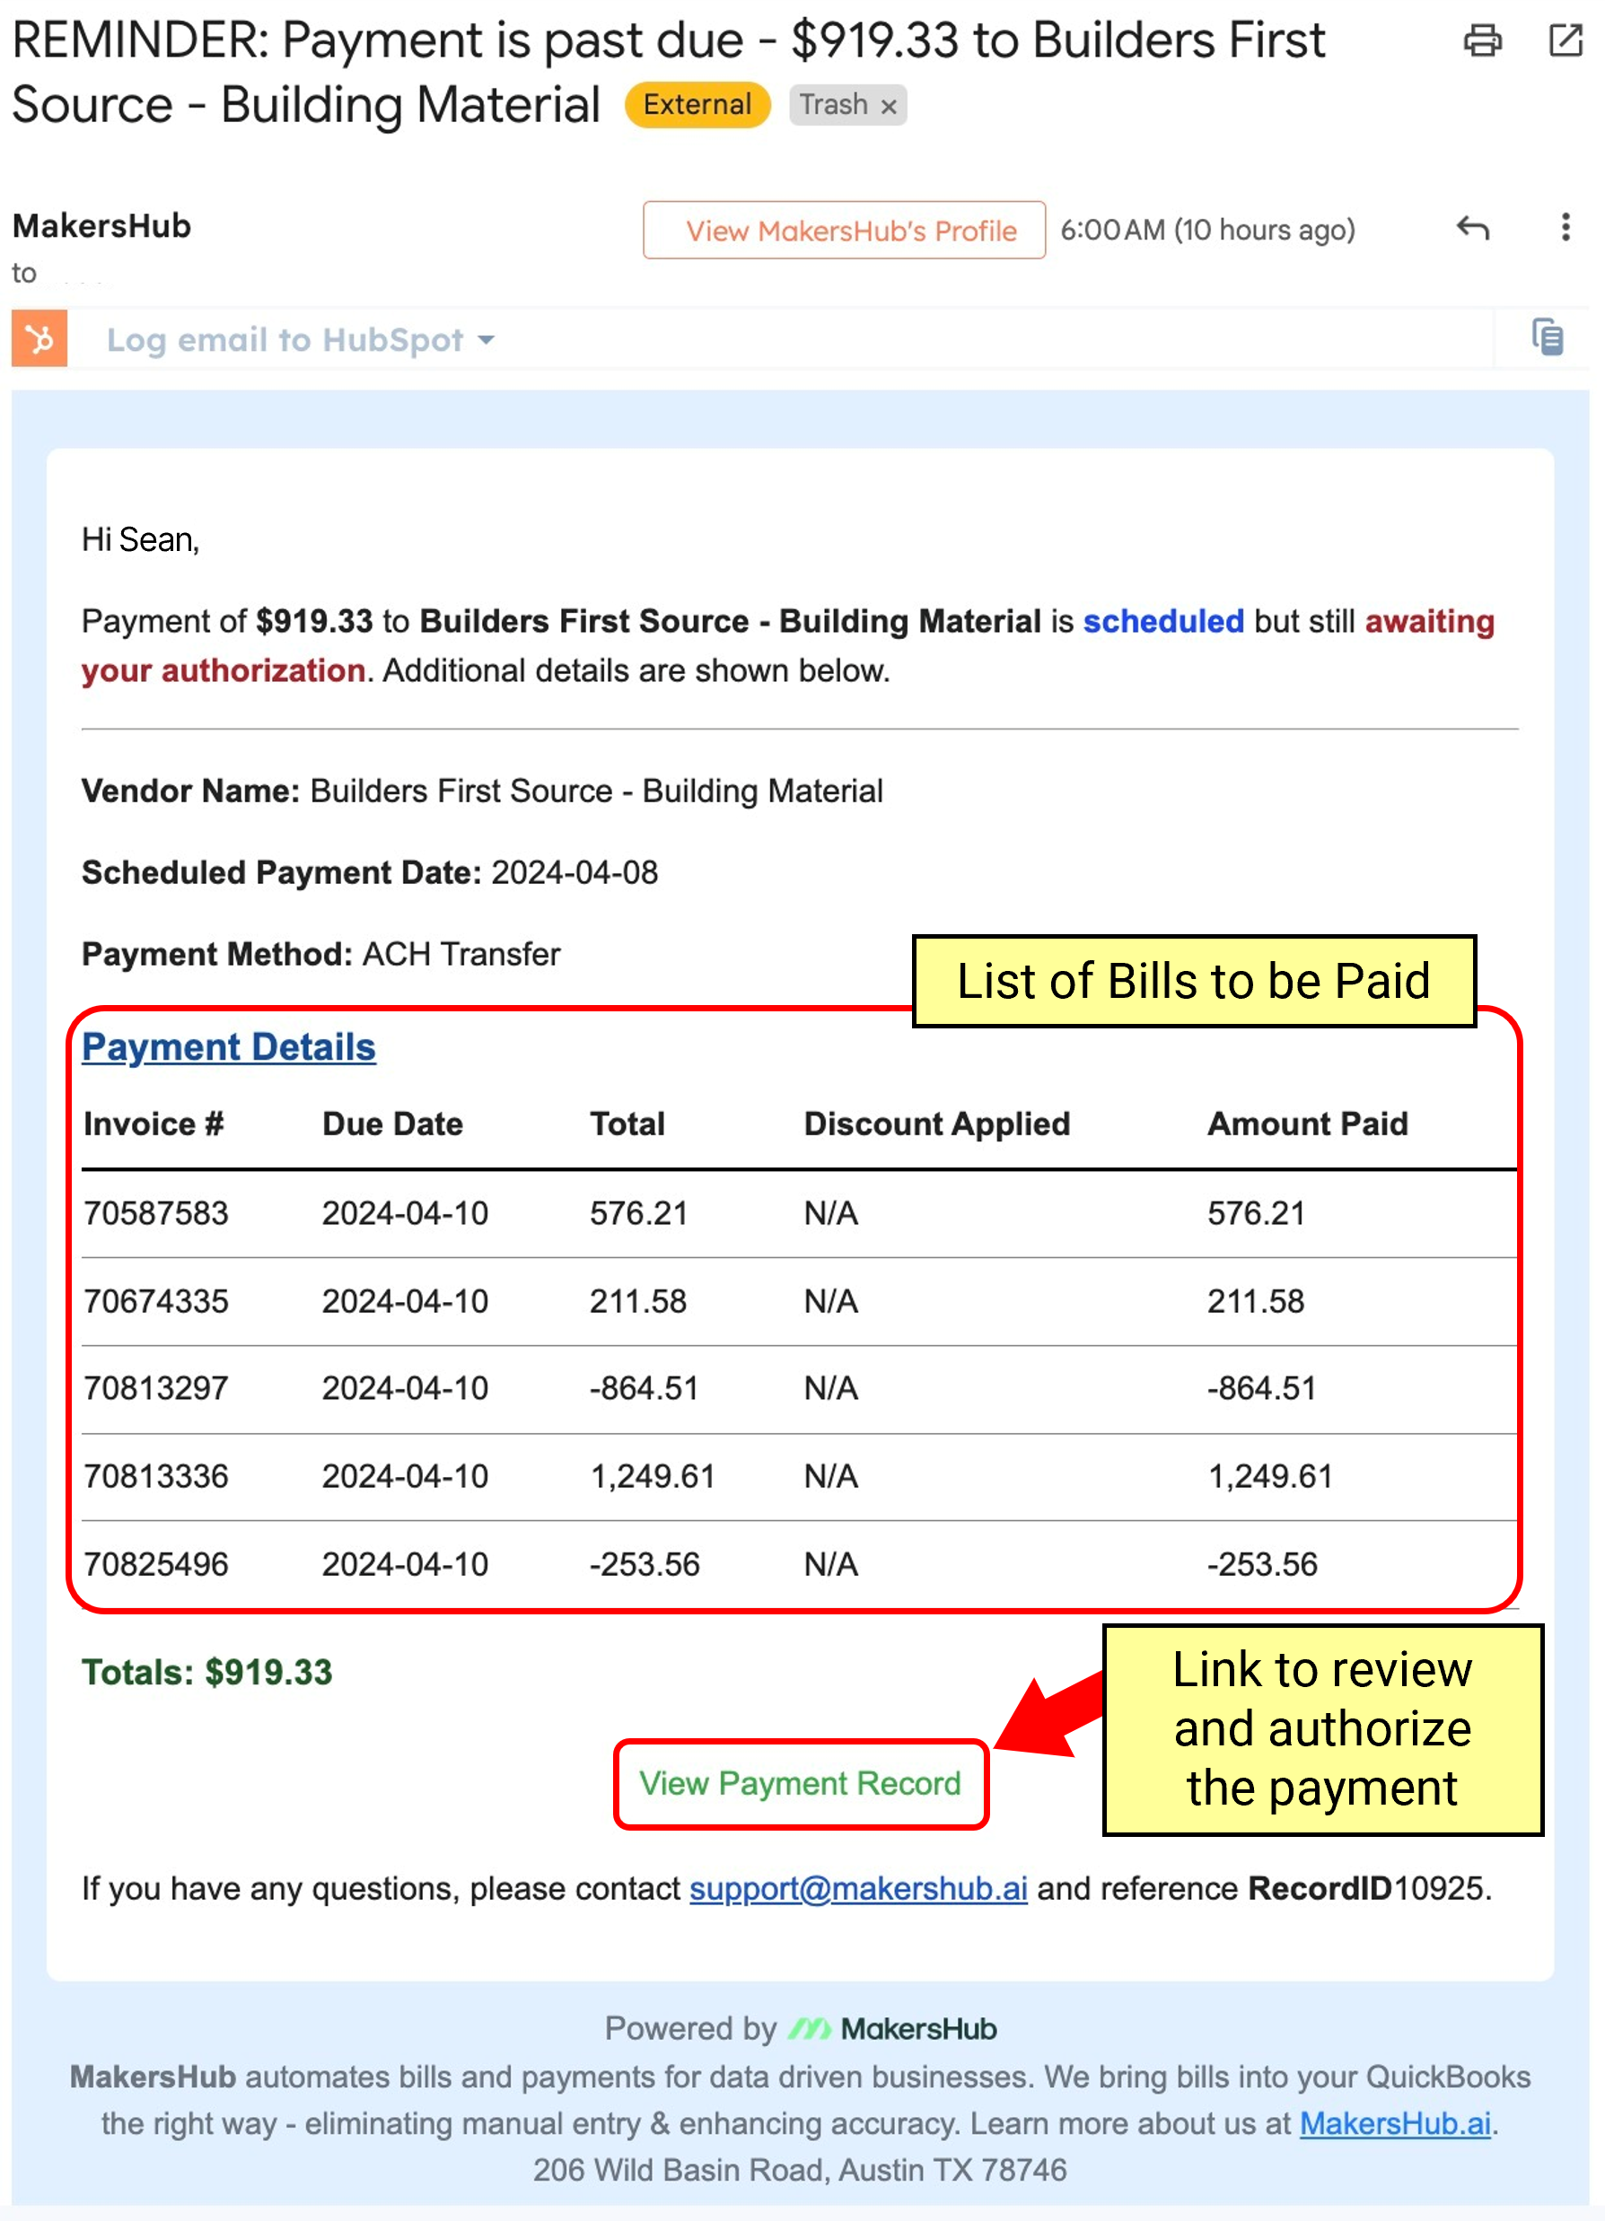Print this email with the printer icon
1605x2221 pixels.
(x=1483, y=40)
